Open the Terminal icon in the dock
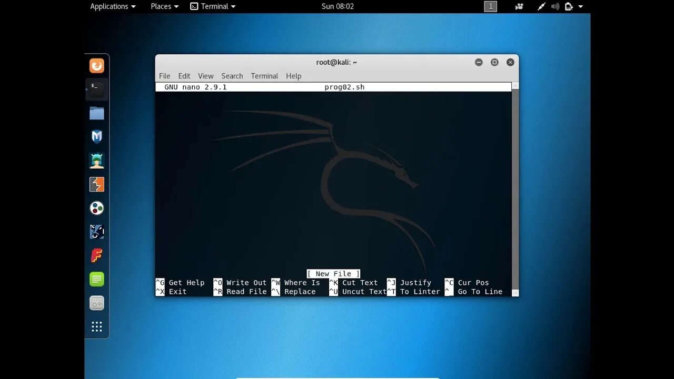674x379 pixels. [x=97, y=89]
